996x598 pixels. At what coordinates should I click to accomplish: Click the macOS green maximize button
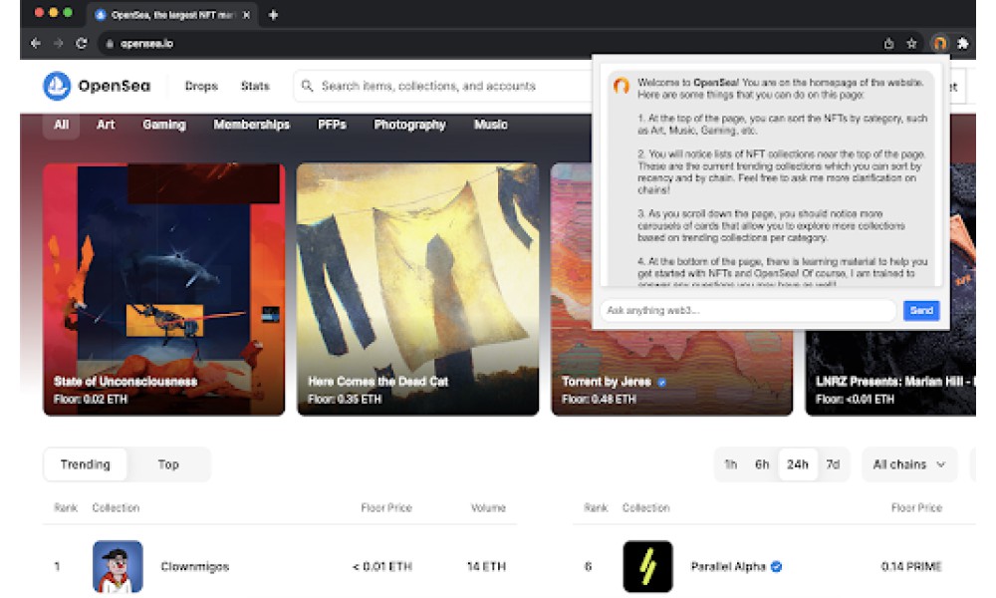tap(68, 12)
